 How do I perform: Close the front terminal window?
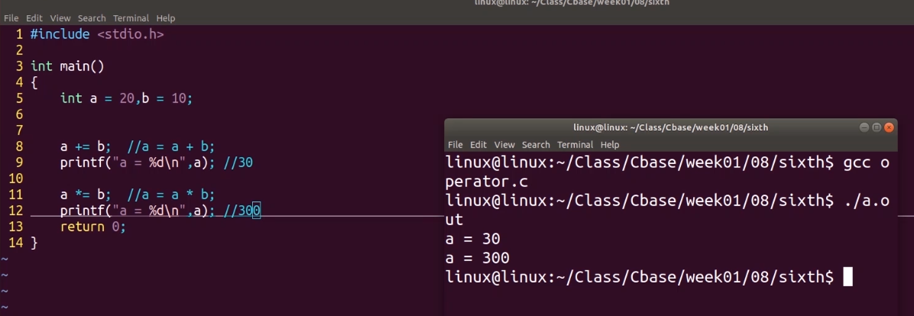(x=890, y=127)
